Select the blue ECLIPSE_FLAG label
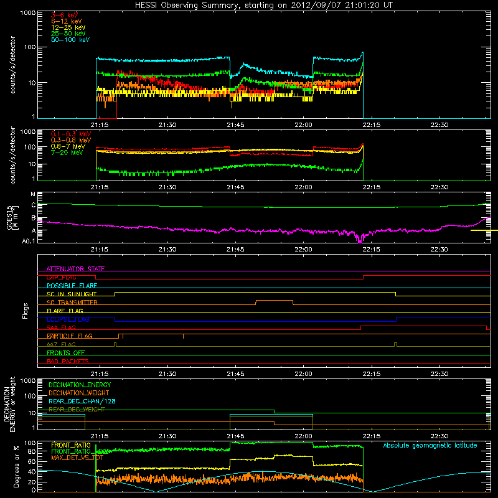 point(68,319)
